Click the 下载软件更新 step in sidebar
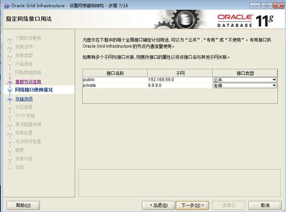Image resolution: width=286 pixels, height=212 pixels. [28, 38]
